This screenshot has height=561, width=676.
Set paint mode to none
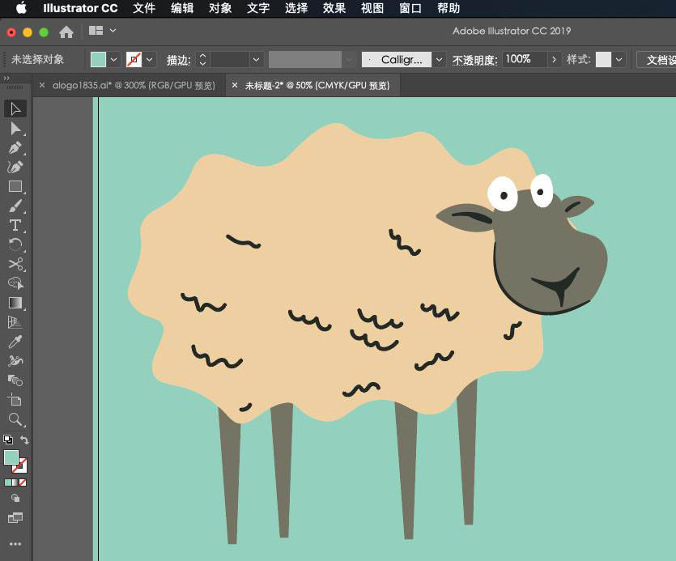[x=23, y=482]
